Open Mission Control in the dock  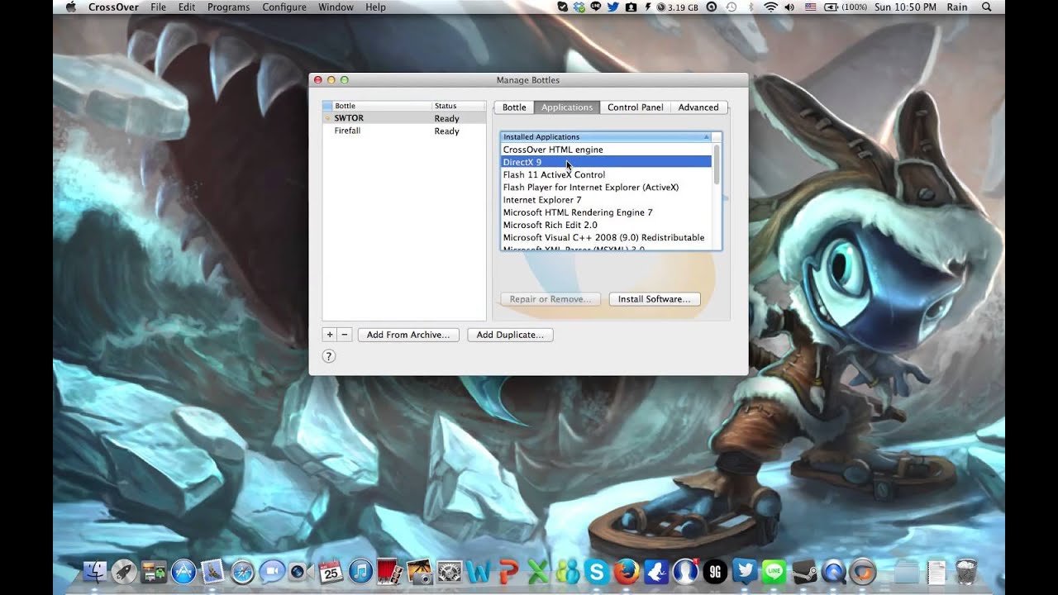click(x=154, y=571)
